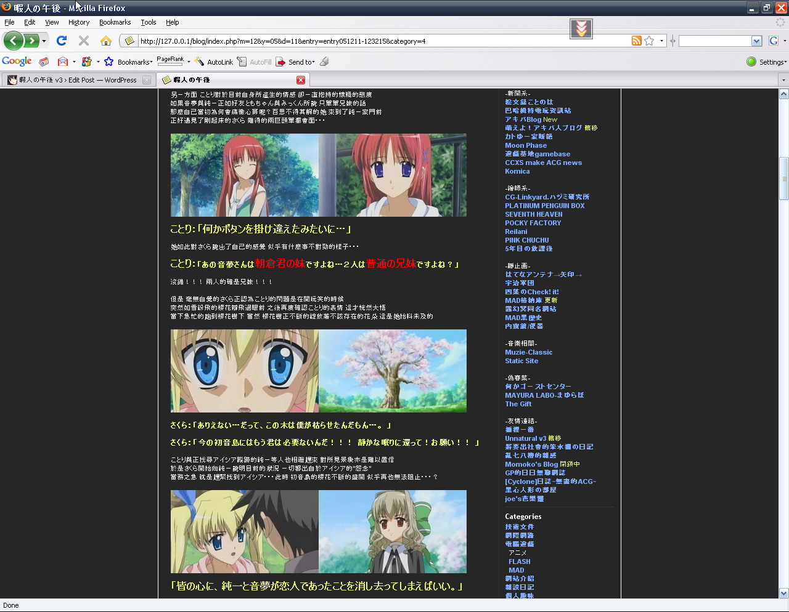Image resolution: width=789 pixels, height=612 pixels.
Task: Open the Tools menu
Action: 149,22
